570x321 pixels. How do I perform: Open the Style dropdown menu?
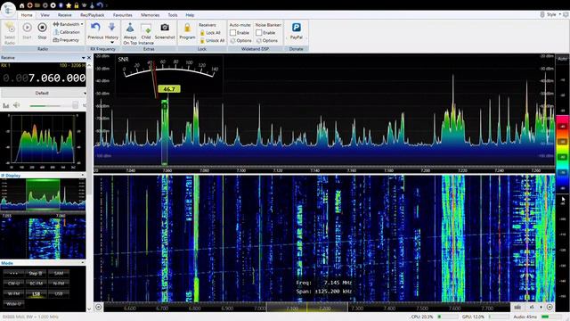point(553,14)
